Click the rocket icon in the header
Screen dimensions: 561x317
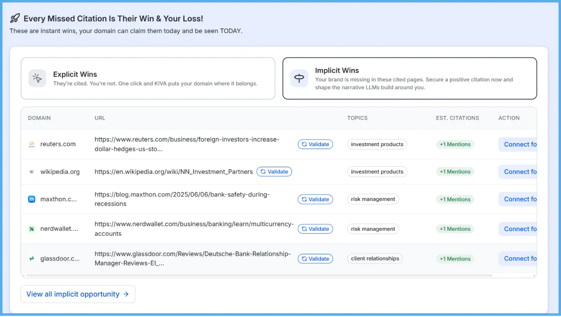click(x=15, y=17)
